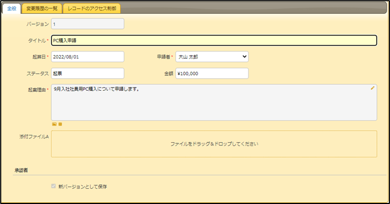Click the 申請者 label
This screenshot has height=204, width=390.
tap(163, 57)
